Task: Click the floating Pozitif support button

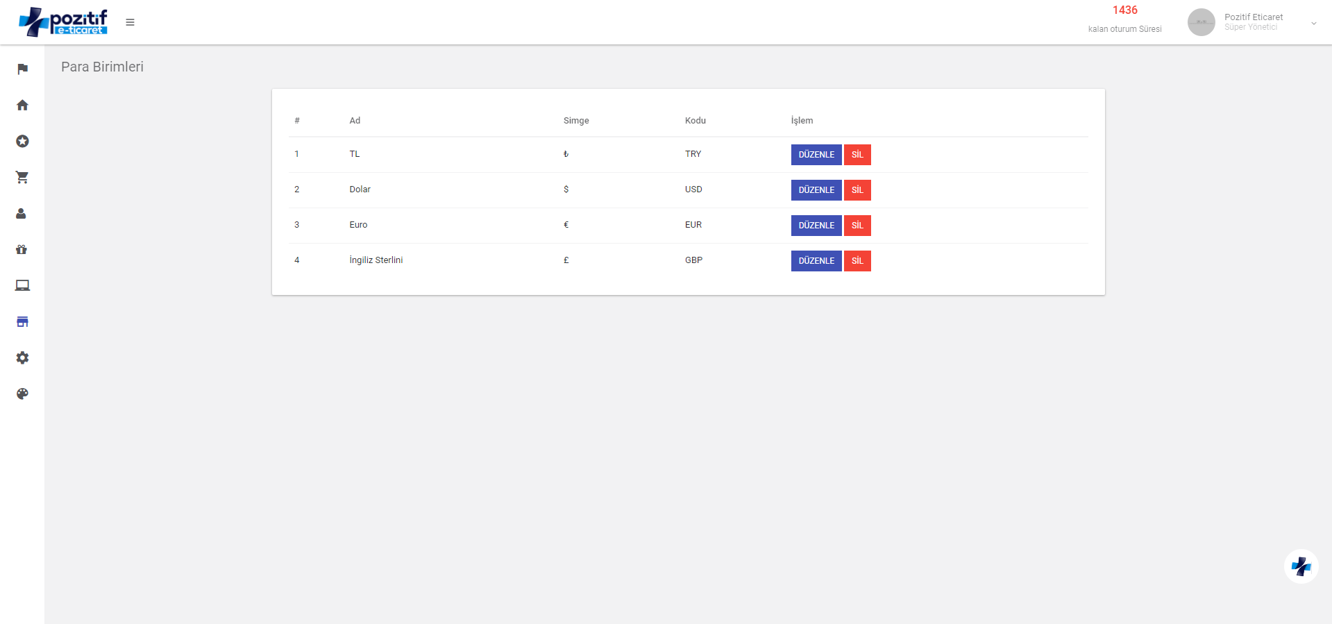Action: click(1301, 566)
